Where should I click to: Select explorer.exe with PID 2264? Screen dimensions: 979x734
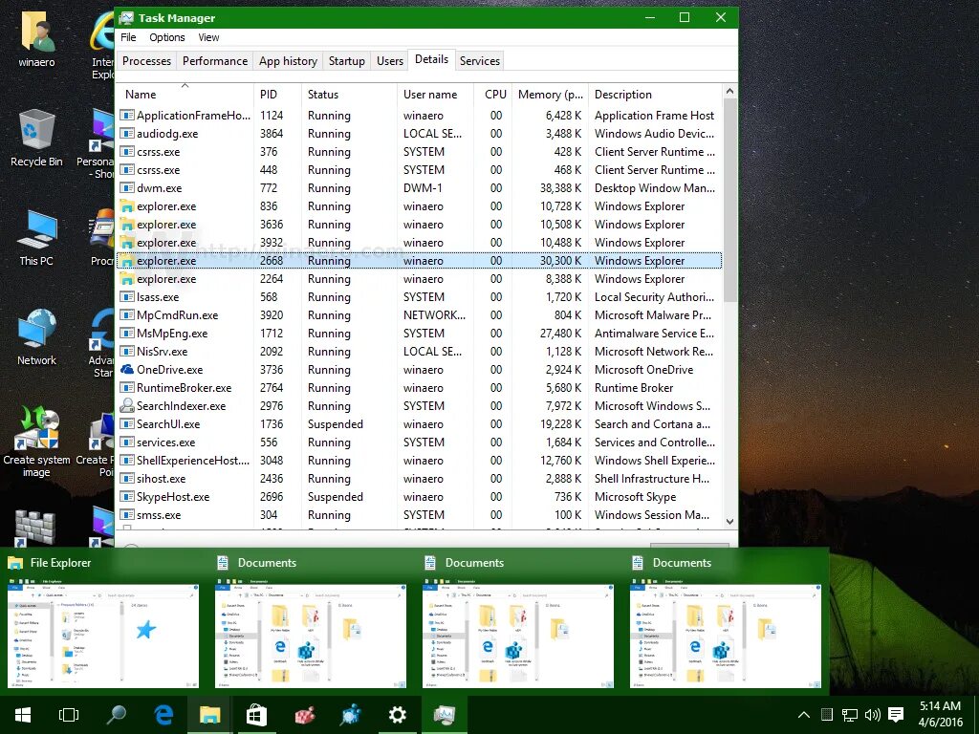(x=419, y=279)
